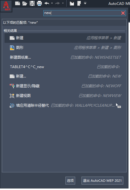Clear the search text with red X
Viewport: 130px width, 190px height.
click(x=123, y=13)
